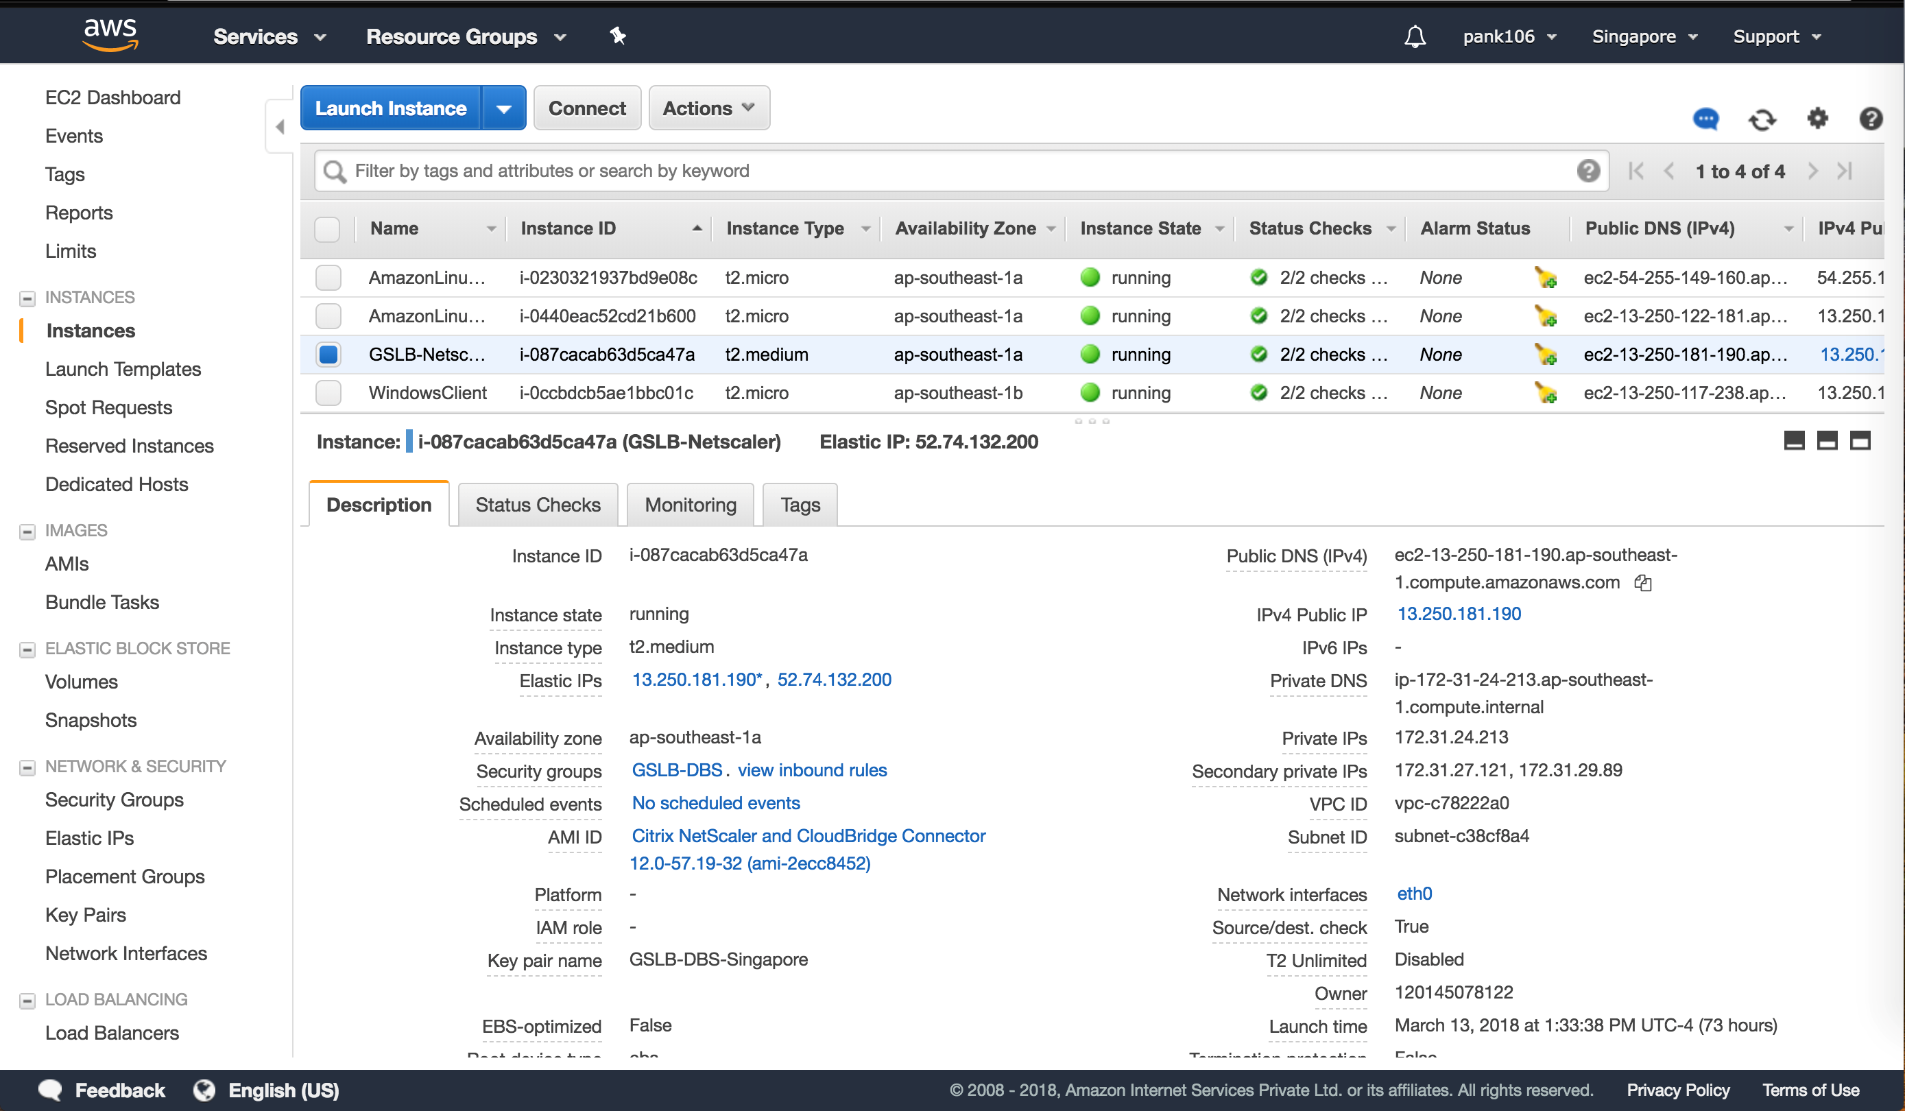Image resolution: width=1905 pixels, height=1111 pixels.
Task: Click the pin shortcut icon in the header
Action: click(618, 36)
